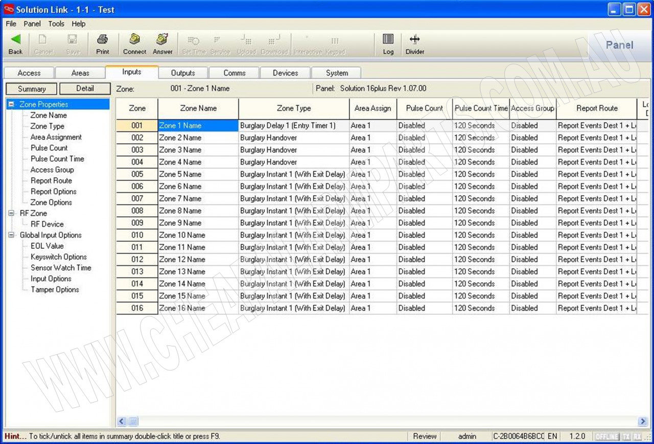This screenshot has width=654, height=444.
Task: Select Zone Options tree item
Action: pos(51,202)
